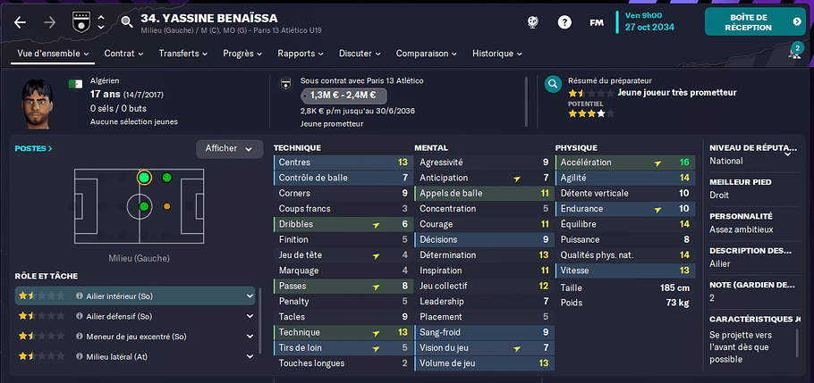Click the role list scrollbar
The height and width of the screenshot is (383, 814).
[x=259, y=320]
